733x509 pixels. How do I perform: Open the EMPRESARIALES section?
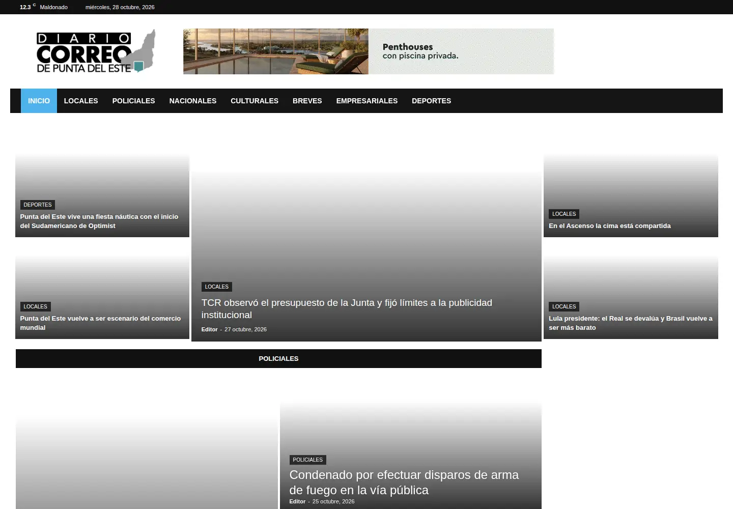366,101
